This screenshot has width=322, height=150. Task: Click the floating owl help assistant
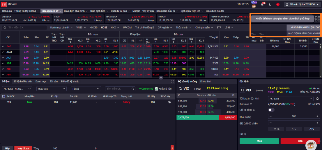point(311,145)
